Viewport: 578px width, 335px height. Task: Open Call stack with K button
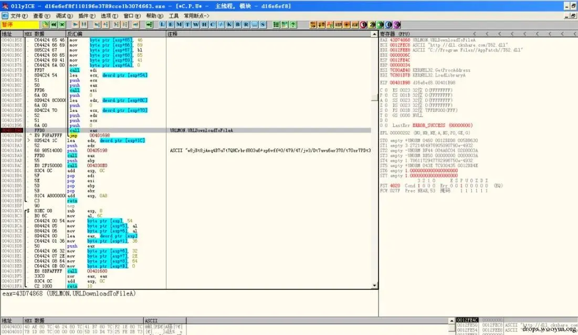click(x=229, y=25)
